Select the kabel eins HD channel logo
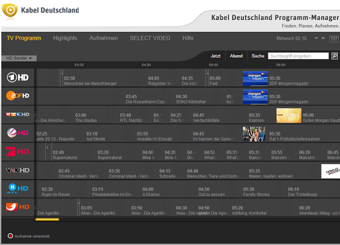The image size is (340, 245). pyautogui.click(x=18, y=207)
